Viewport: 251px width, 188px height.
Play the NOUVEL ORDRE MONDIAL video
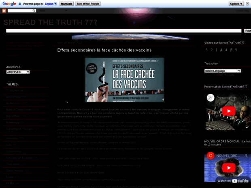click(x=229, y=168)
